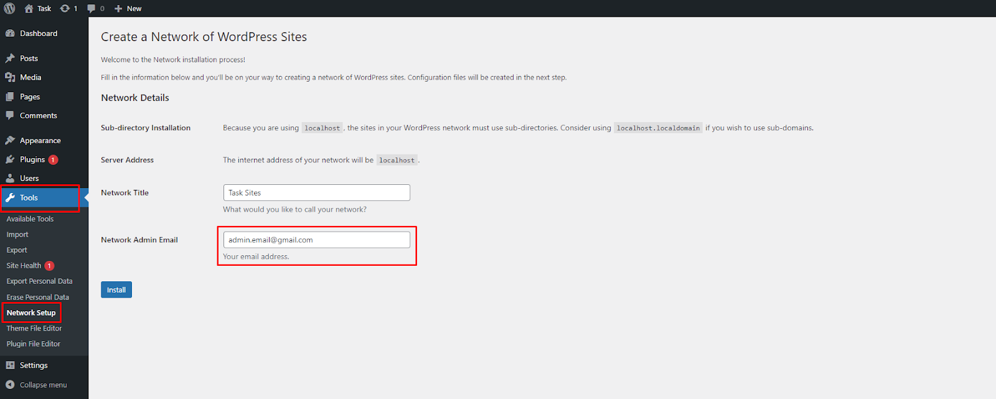
Task: Open Export Personal Data page
Action: [39, 281]
